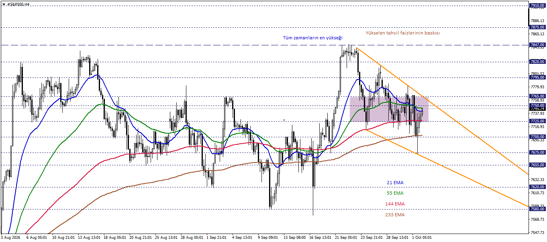This screenshot has width=547, height=242.
Task: Click the 7725.00 level price tag
Action: pos(537,121)
